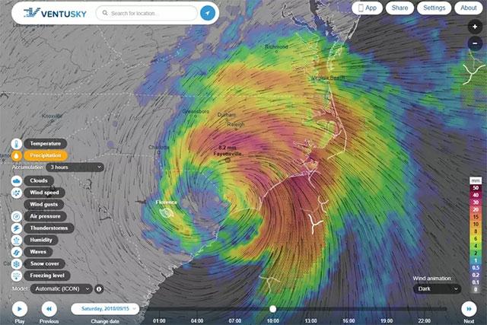Open the Settings menu
Image resolution: width=487 pixels, height=325 pixels.
(x=434, y=8)
